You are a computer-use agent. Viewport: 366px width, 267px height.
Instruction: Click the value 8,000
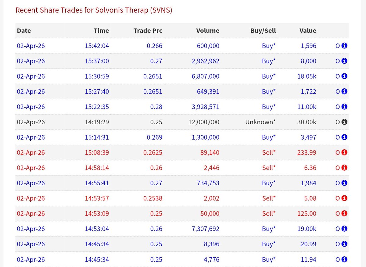309,61
